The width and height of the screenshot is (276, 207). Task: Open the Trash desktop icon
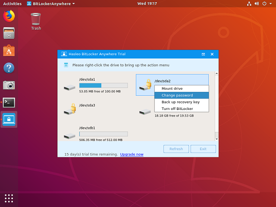coord(36,22)
